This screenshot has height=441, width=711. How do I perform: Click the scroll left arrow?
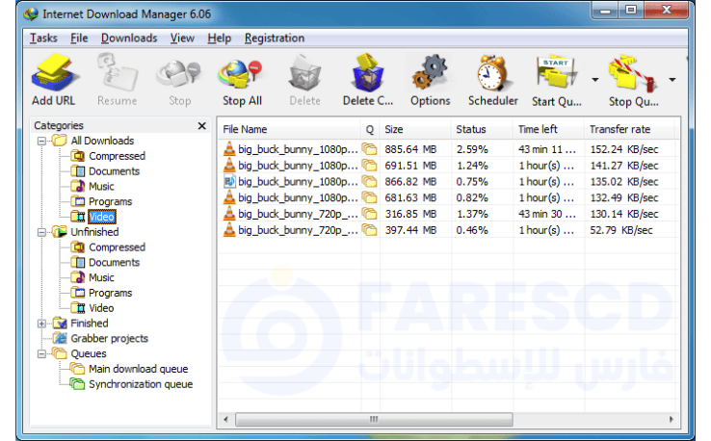tap(225, 419)
